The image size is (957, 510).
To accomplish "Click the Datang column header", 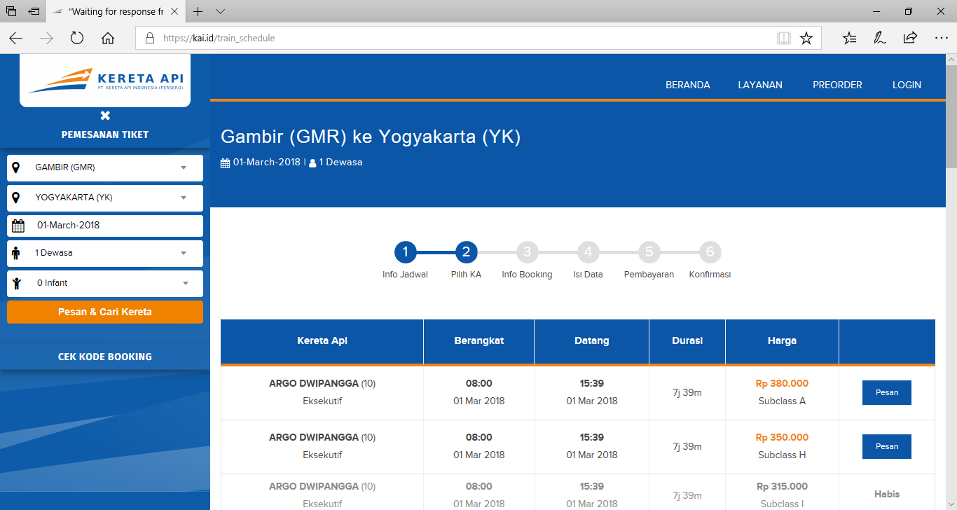I will point(592,341).
